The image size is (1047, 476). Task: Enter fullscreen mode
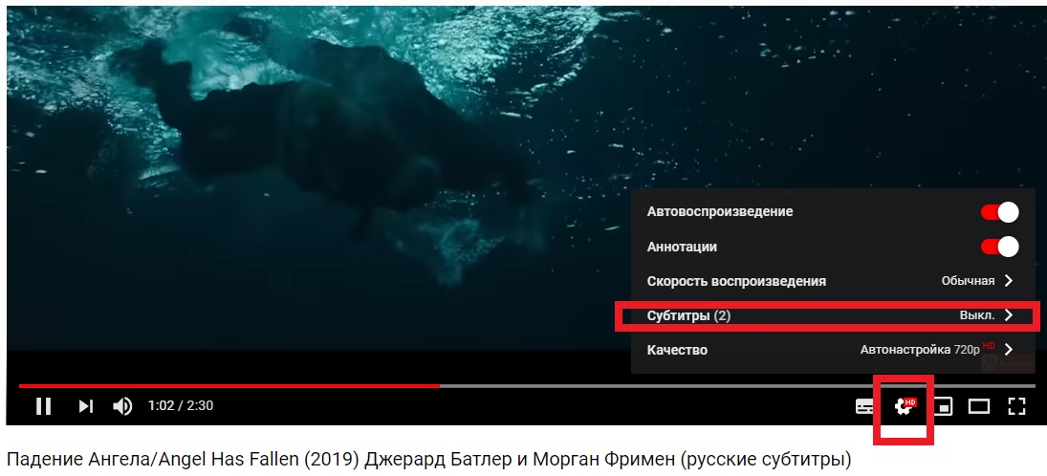[x=1016, y=406]
